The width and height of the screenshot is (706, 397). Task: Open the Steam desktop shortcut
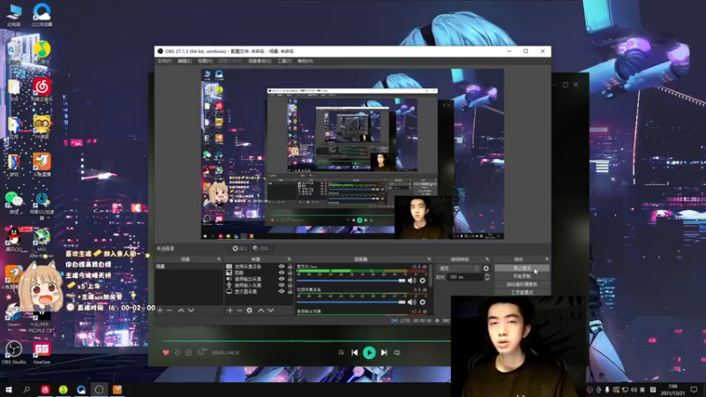[13, 315]
